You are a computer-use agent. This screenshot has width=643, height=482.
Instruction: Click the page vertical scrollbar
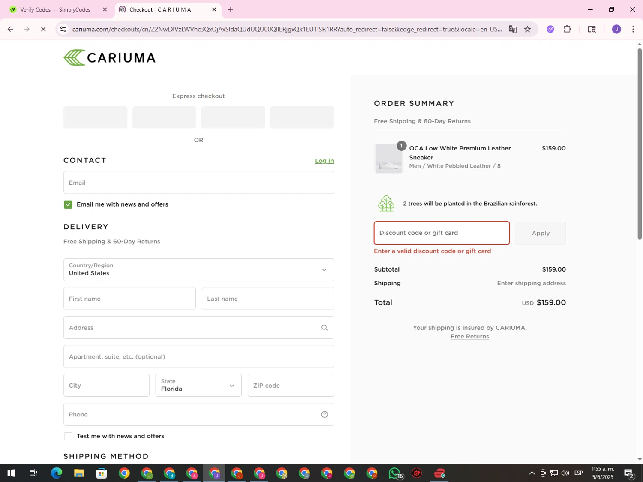click(640, 144)
